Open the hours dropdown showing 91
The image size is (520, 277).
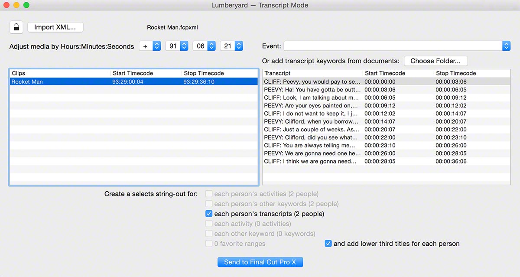coord(177,46)
